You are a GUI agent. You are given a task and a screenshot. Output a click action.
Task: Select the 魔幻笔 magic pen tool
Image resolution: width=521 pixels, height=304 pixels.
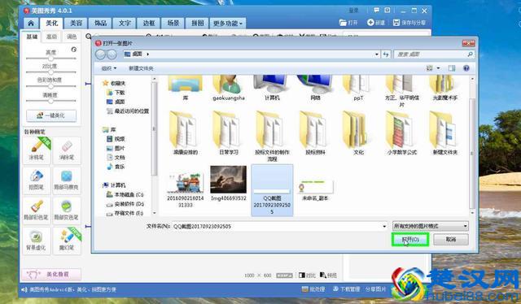pos(67,241)
